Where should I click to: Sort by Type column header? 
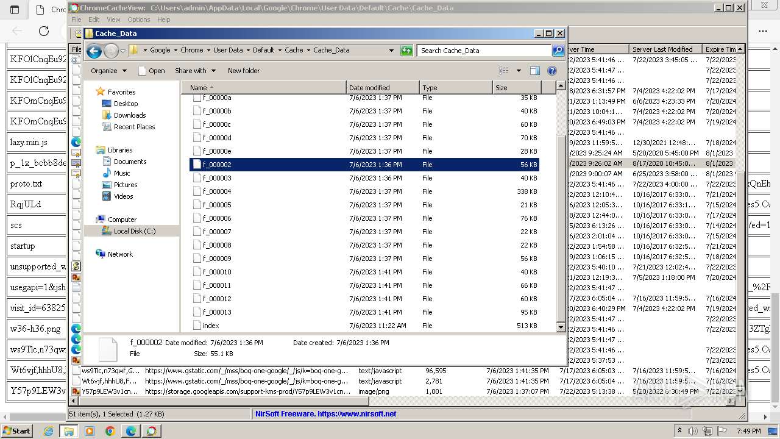point(456,88)
